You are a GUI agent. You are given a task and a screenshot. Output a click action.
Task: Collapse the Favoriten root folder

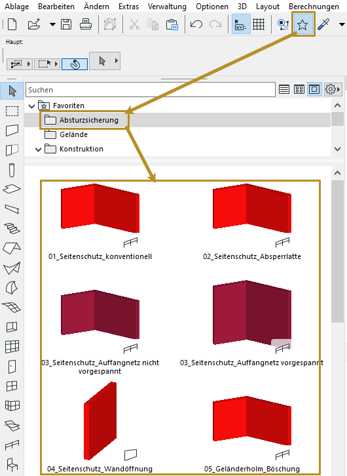tap(31, 106)
